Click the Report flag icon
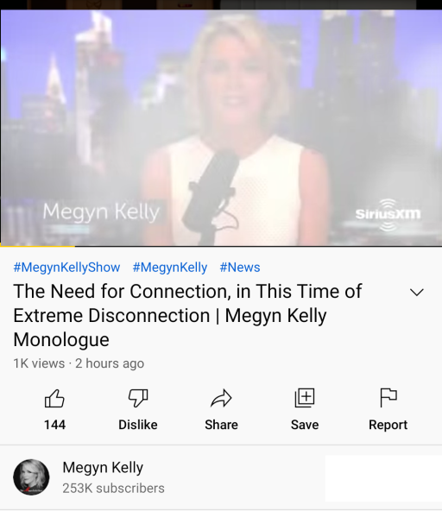 pos(388,398)
